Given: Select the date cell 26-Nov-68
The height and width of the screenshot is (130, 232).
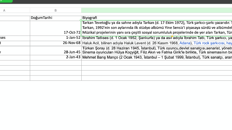Looking at the screenshot, I should 56,43.
